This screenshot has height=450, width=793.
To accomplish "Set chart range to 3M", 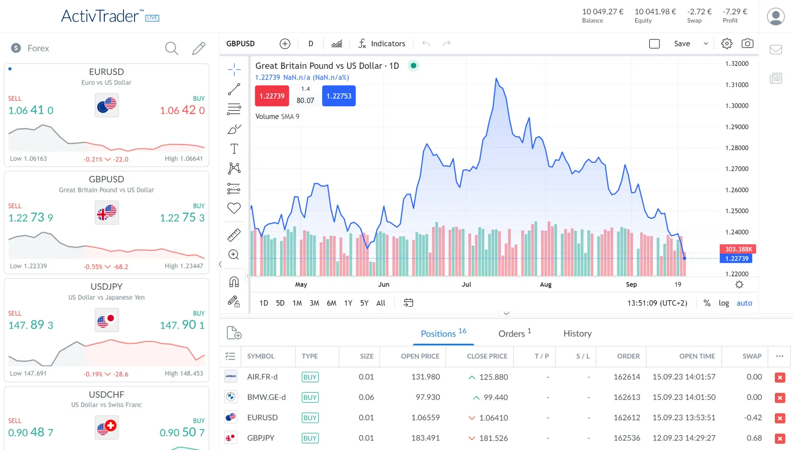I will coord(314,303).
